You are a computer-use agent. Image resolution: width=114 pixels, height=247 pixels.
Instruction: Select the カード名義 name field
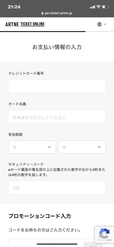tap(57, 117)
